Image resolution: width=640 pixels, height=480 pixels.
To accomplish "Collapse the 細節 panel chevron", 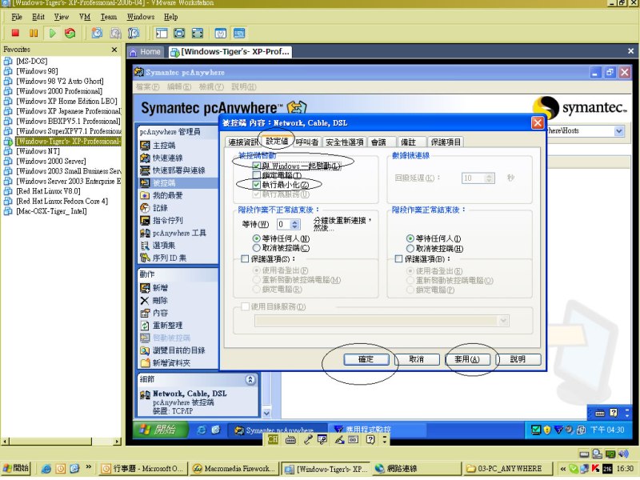I will point(250,379).
